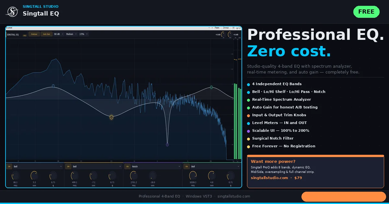The width and height of the screenshot is (389, 204).
Task: Click the band 1 FREQ knob at 86.1
Action: 15,176
